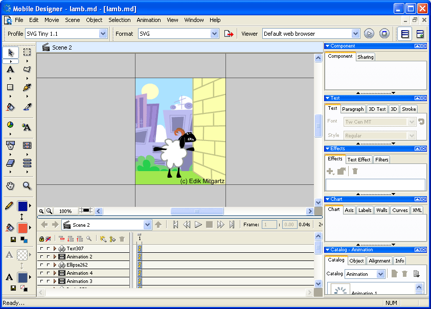Click the Text307 keyframe marker
The image size is (431, 309).
[140, 249]
